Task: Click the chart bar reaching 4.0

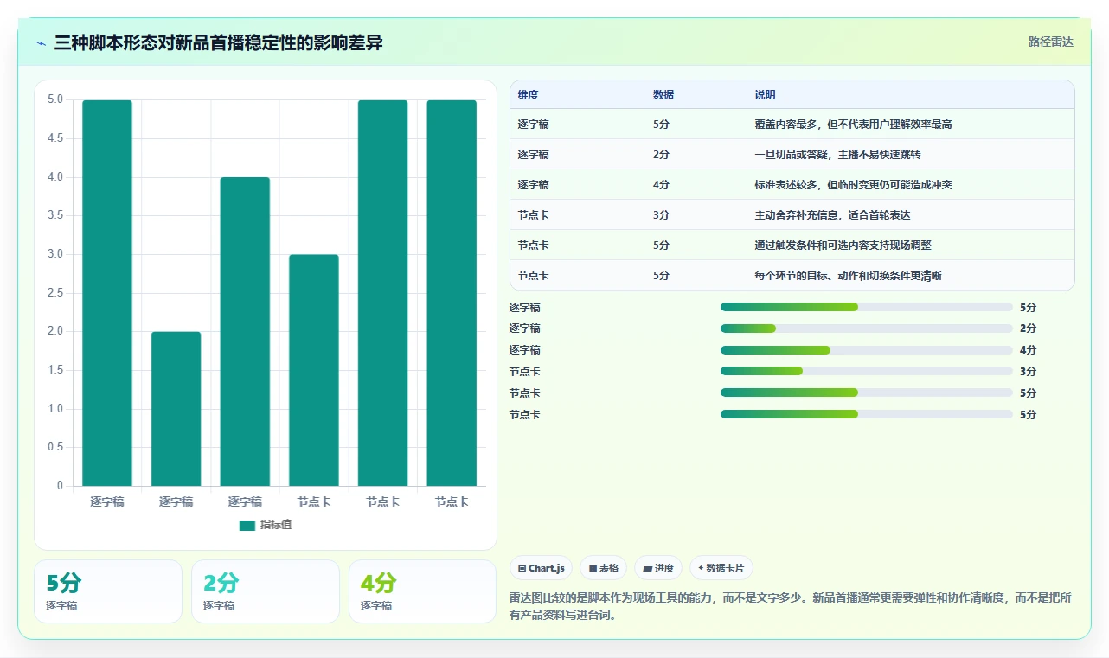Action: pyautogui.click(x=245, y=331)
